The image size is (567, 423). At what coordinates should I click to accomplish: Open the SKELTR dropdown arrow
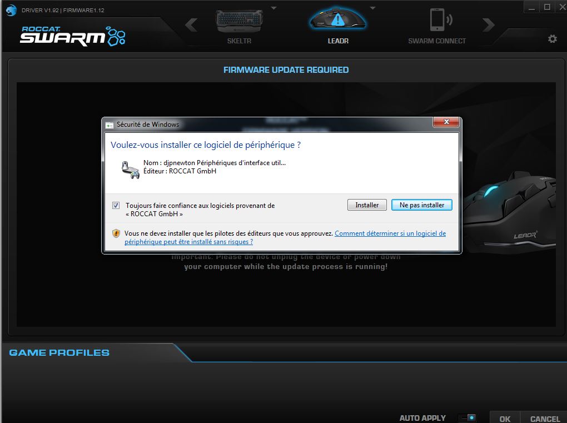pos(273,7)
